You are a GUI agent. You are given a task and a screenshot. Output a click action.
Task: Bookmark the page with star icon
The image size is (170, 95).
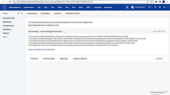[151, 2]
